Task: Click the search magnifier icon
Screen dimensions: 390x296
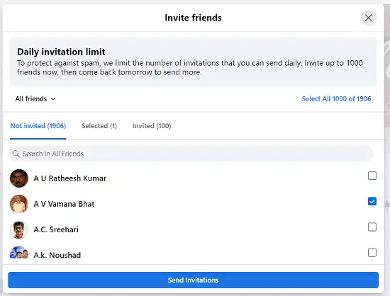Action: [x=16, y=154]
